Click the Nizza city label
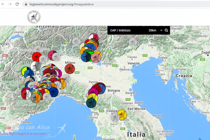 (31, 113)
